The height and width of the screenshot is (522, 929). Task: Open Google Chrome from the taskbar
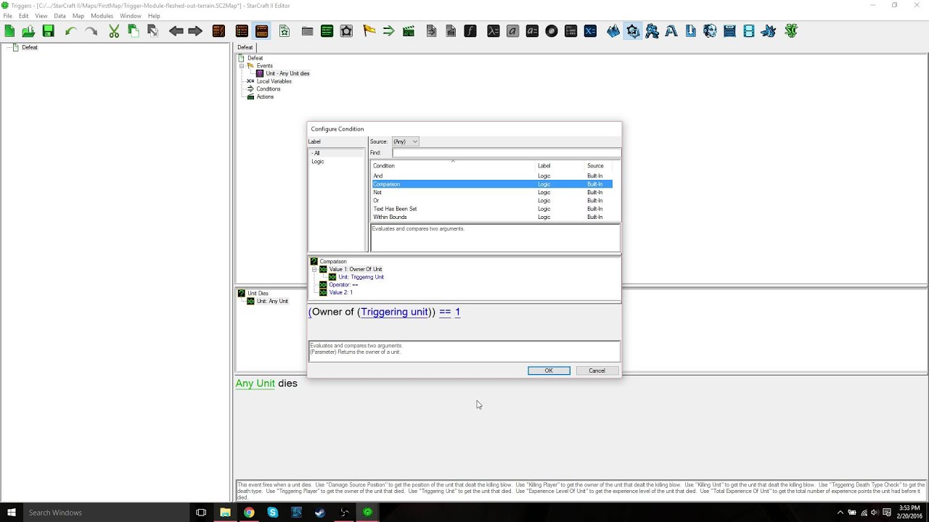[249, 513]
